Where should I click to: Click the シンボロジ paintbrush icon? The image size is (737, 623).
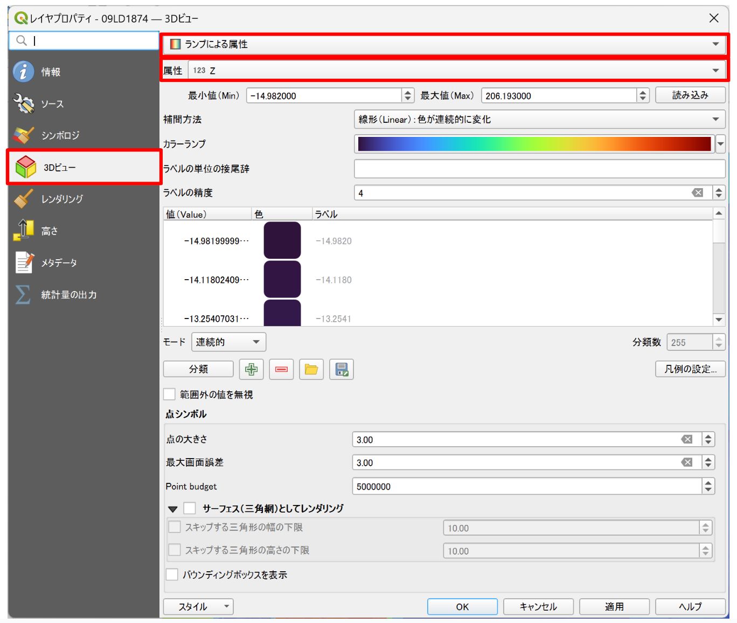23,135
